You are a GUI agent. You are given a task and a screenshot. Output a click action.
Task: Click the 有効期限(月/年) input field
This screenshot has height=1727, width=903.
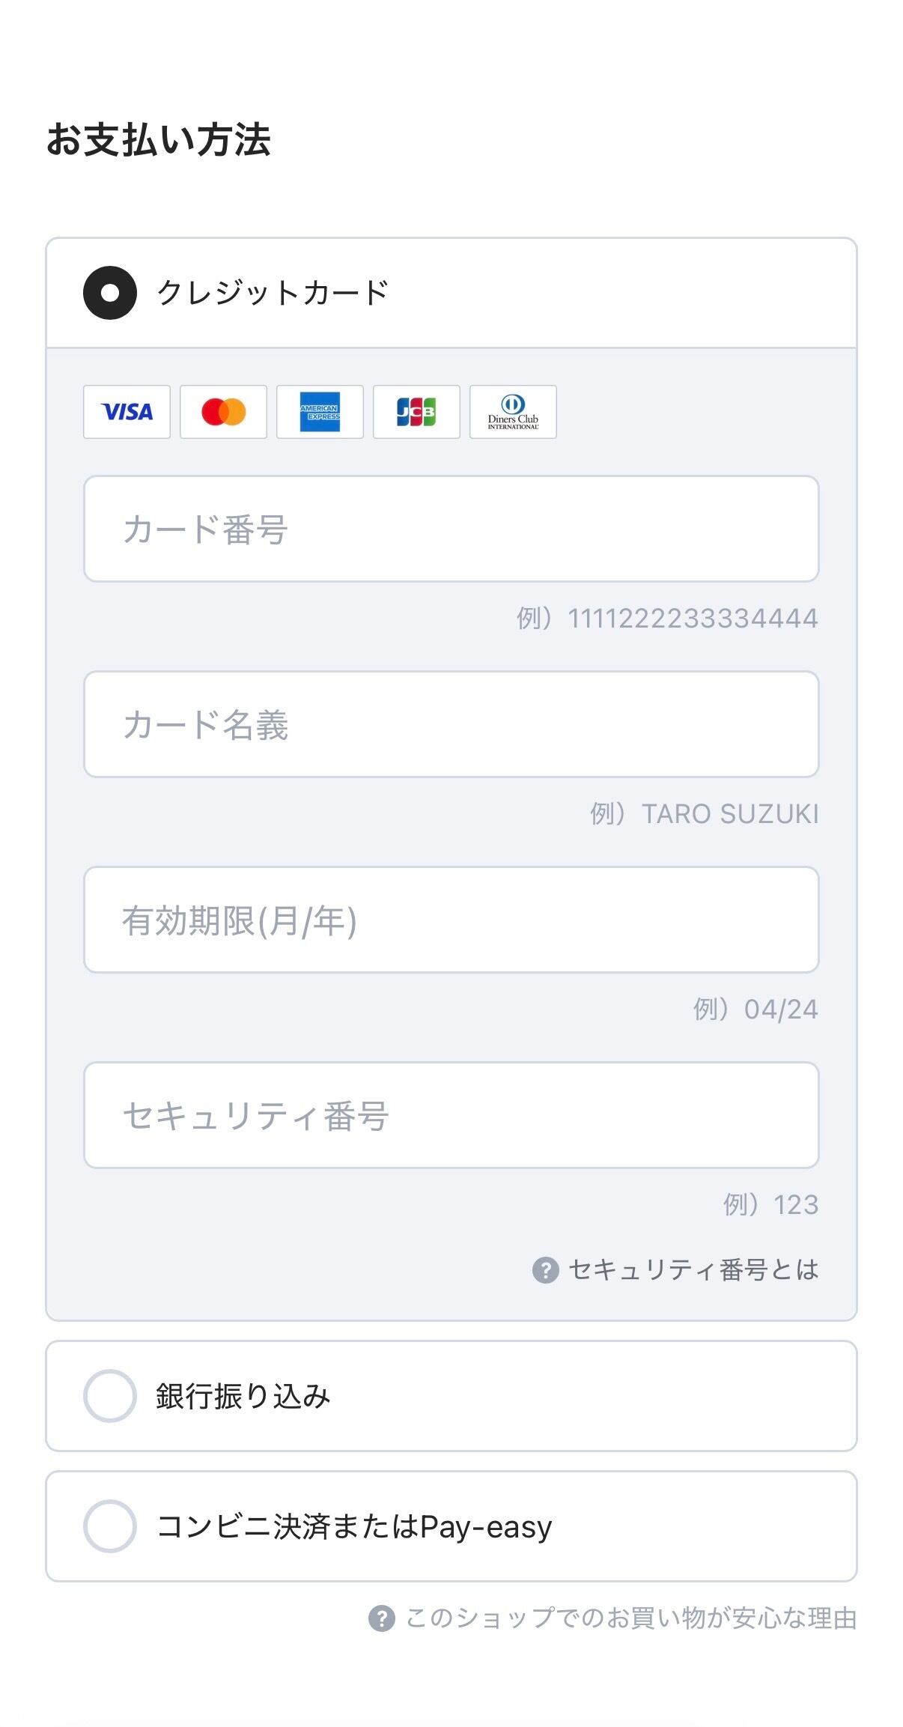[451, 920]
